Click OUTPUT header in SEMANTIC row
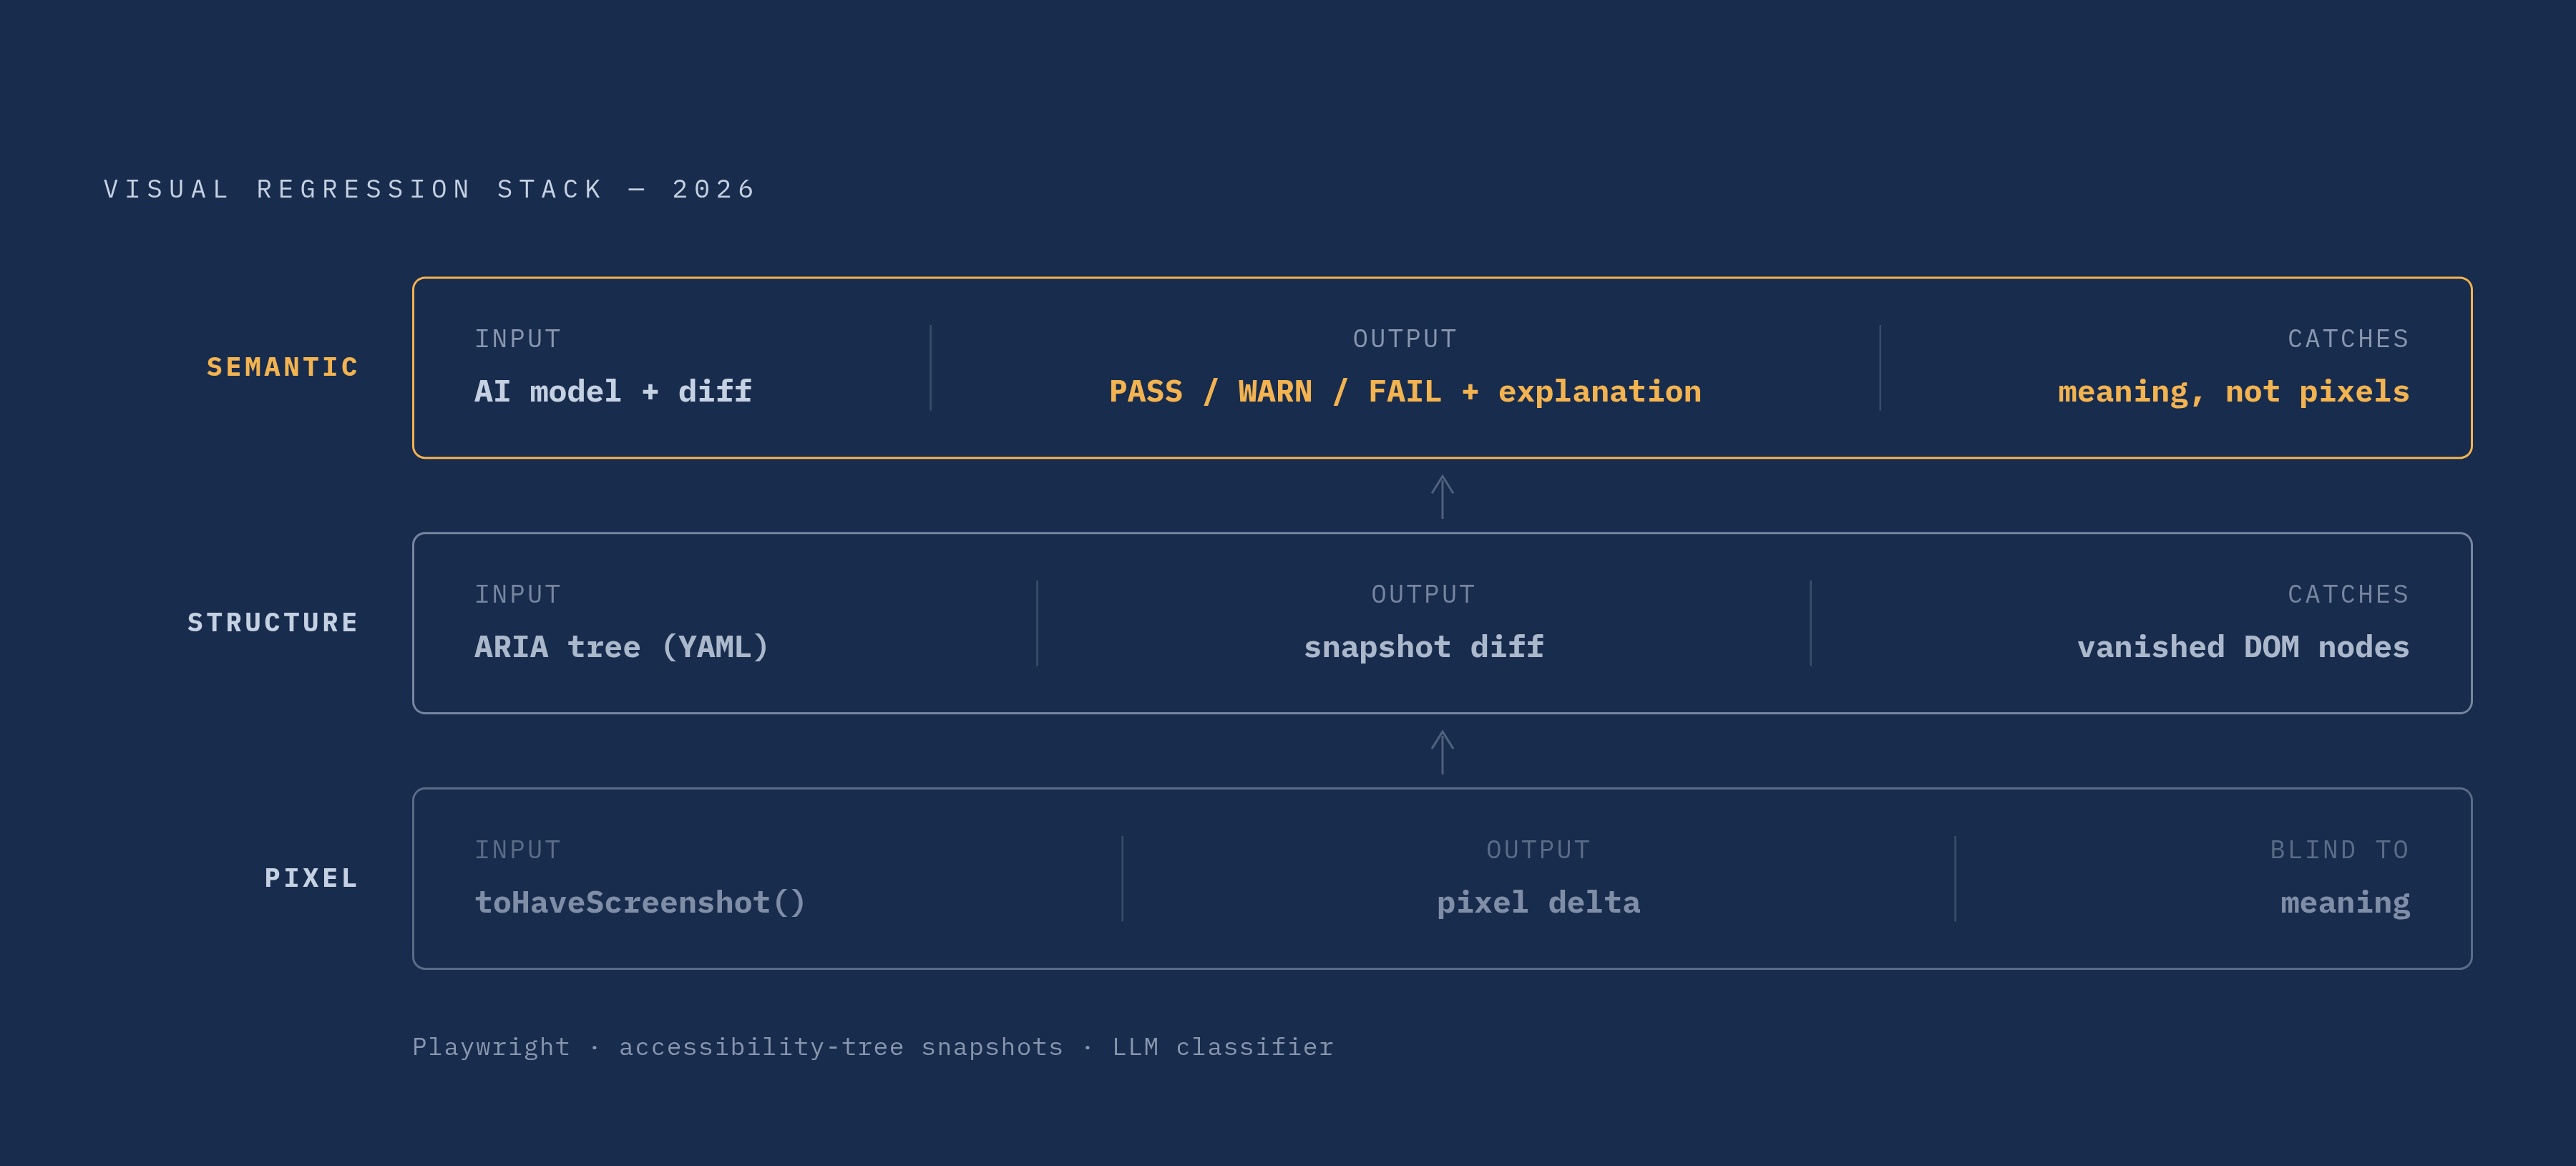2576x1166 pixels. click(x=1405, y=339)
